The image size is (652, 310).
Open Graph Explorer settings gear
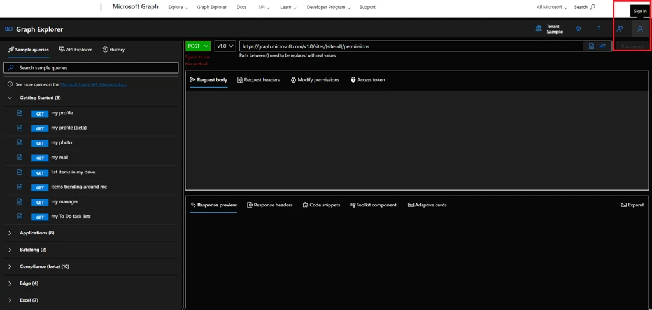coord(578,29)
